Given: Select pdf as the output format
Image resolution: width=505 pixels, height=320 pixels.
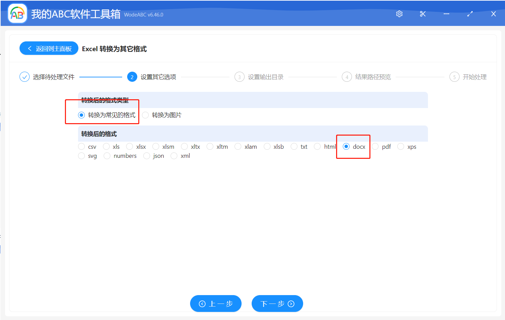Looking at the screenshot, I should 375,146.
